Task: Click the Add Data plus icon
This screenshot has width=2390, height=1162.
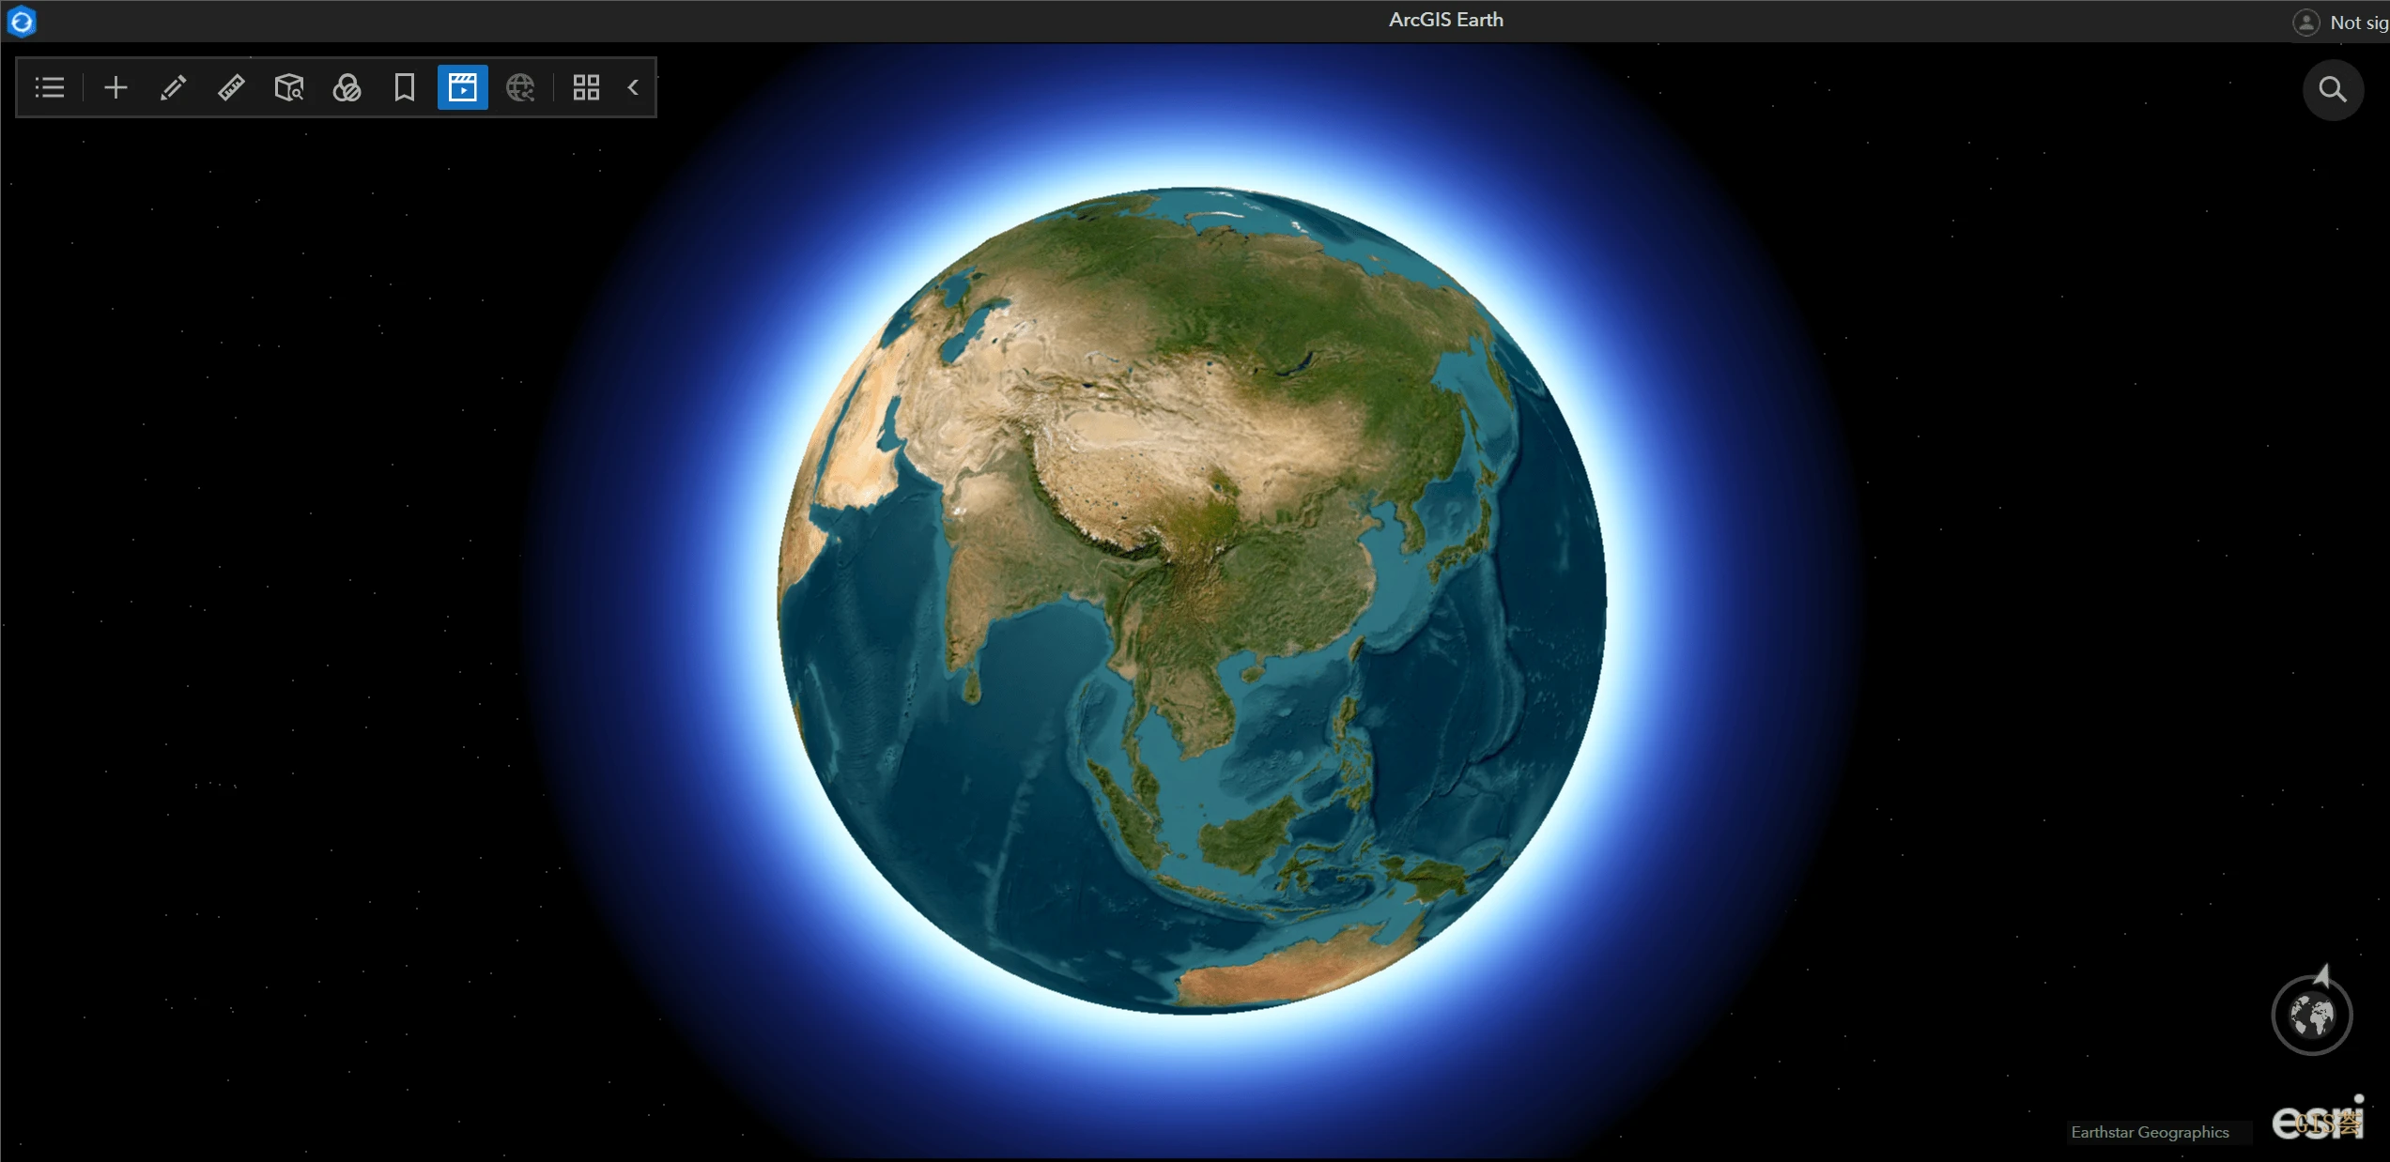Action: [115, 87]
